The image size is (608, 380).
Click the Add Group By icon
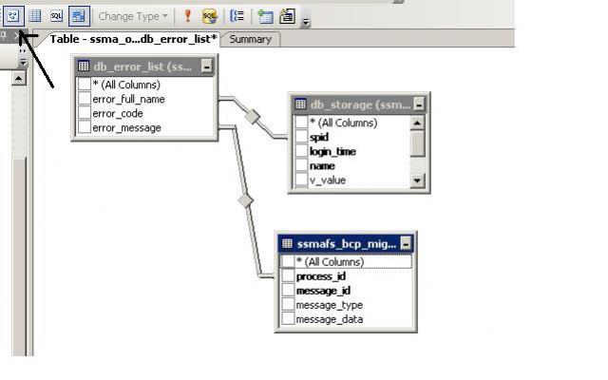coord(237,16)
